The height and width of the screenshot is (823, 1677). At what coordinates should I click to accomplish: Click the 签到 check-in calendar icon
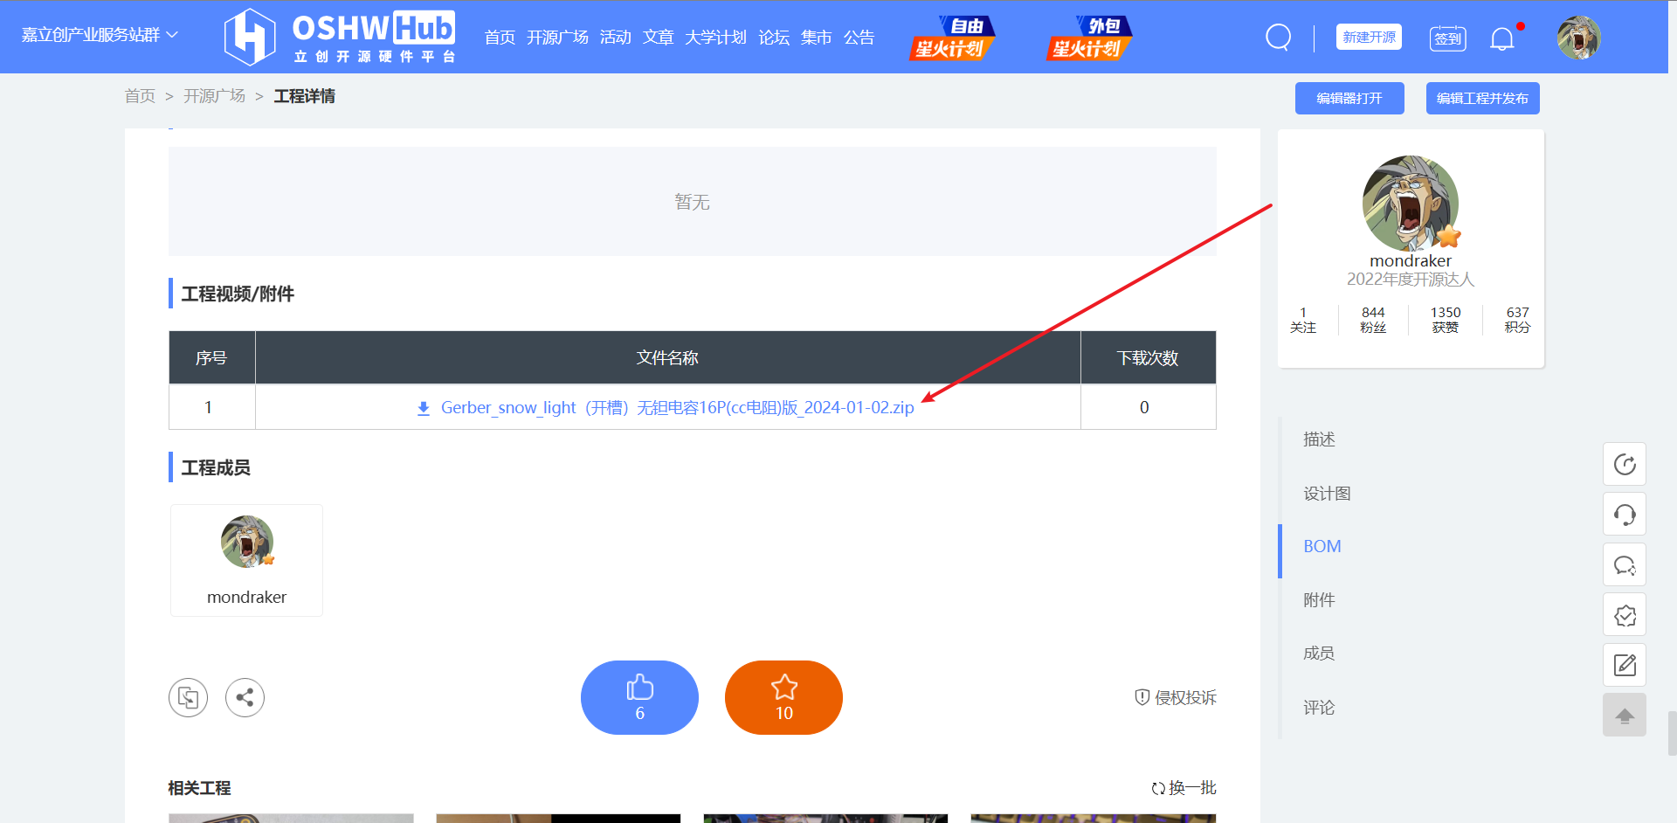click(1447, 38)
